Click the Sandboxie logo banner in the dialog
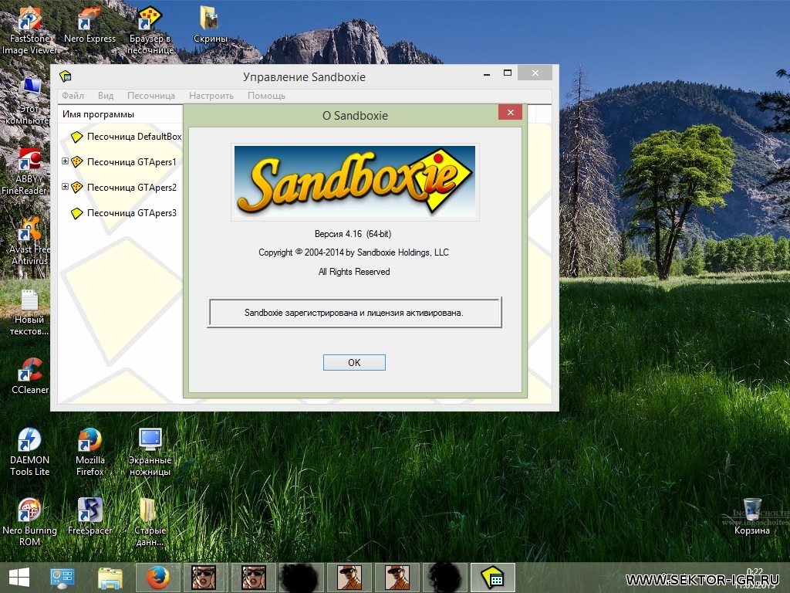Screen dimensions: 790x593 [x=355, y=182]
